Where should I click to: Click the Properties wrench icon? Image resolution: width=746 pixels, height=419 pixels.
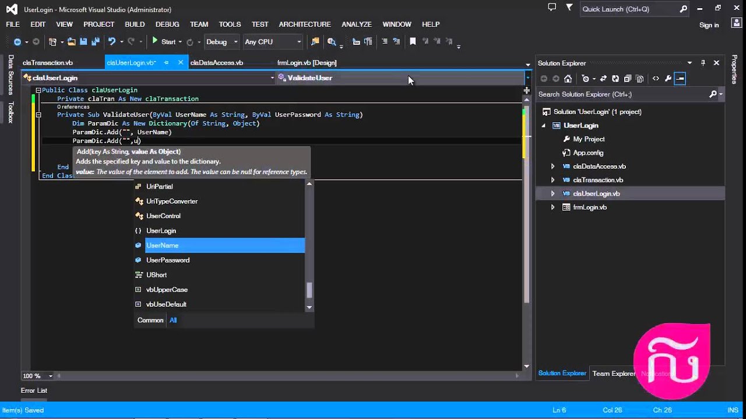668,79
